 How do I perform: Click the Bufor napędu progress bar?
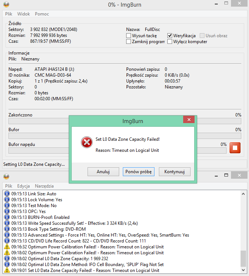pyautogui.click(x=117, y=151)
